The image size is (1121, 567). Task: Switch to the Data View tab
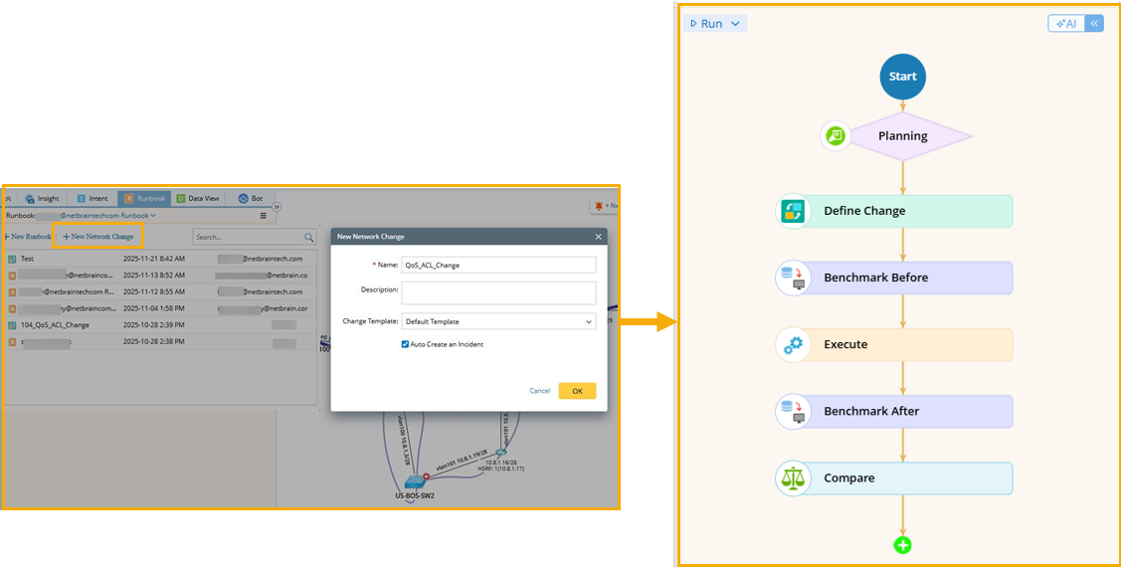[x=198, y=198]
